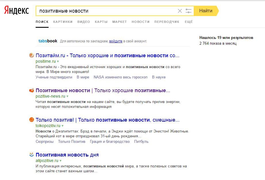Viewport: 265px width, 180px height.
Task: Open the Переводчик tab
Action: (x=167, y=22)
